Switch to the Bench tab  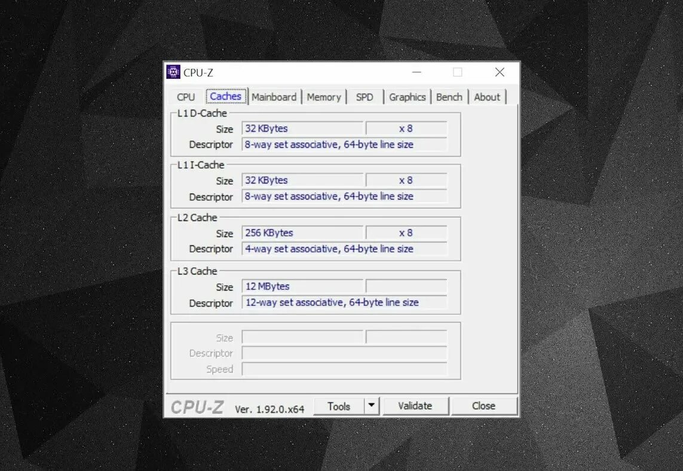click(x=449, y=96)
